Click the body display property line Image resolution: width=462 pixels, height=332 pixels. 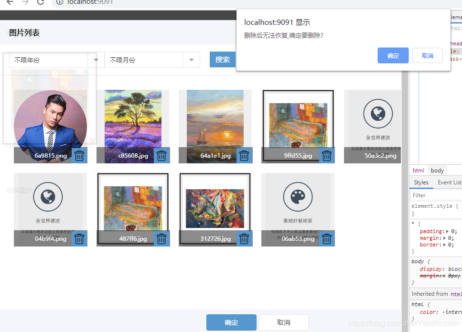click(441, 269)
